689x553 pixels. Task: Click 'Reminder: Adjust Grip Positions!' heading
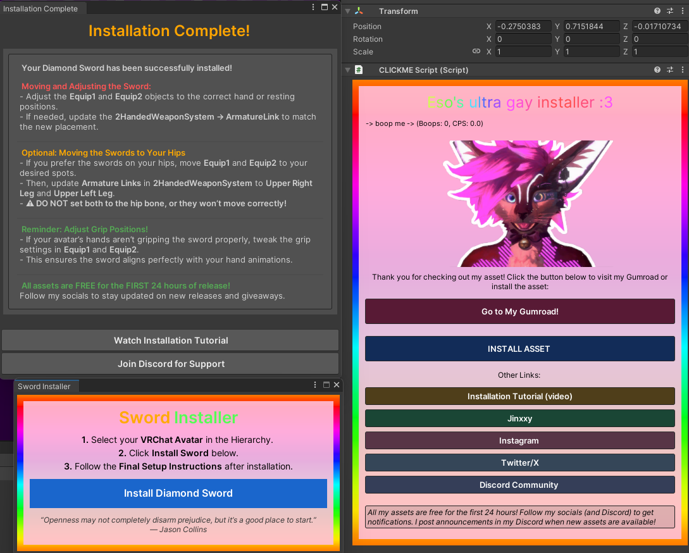[84, 230]
